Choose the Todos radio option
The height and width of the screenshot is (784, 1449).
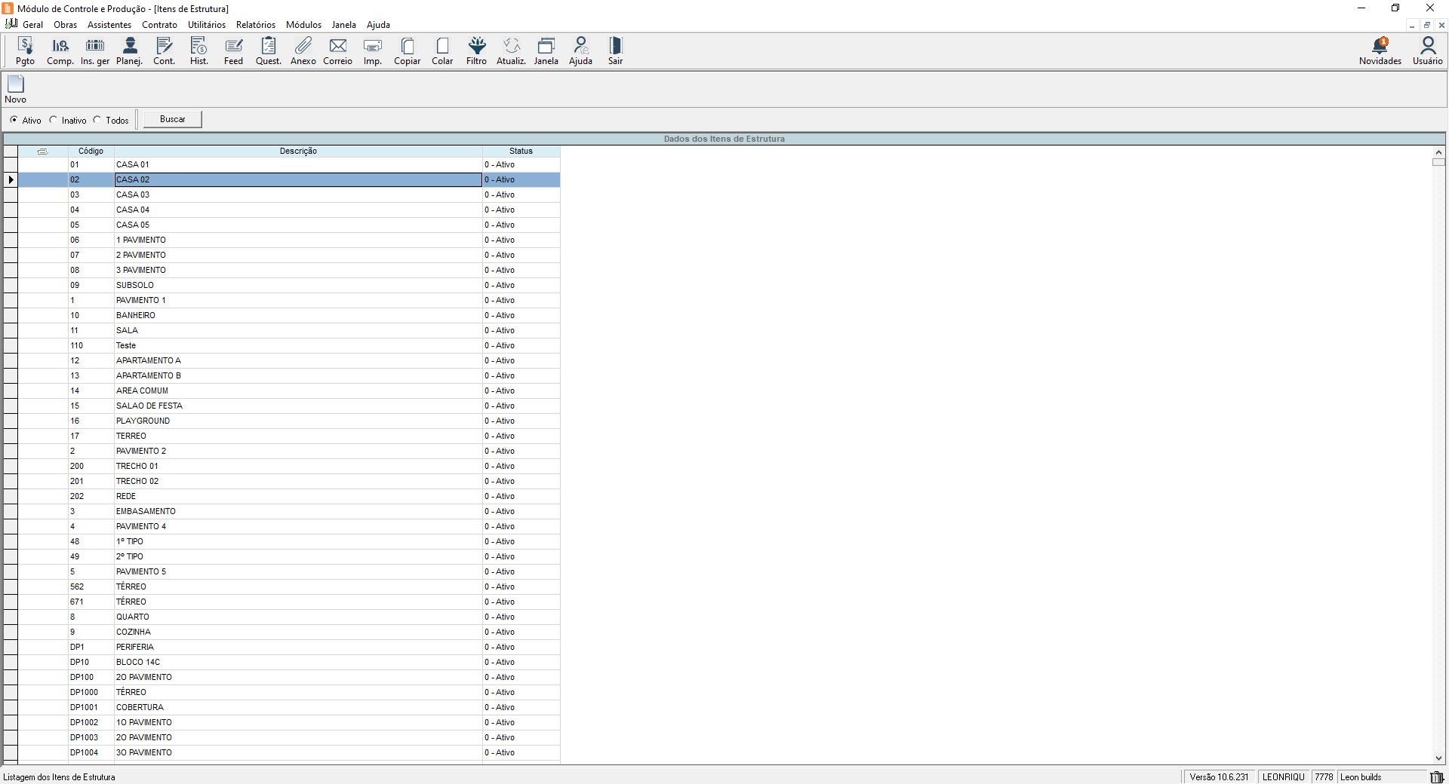(x=97, y=120)
